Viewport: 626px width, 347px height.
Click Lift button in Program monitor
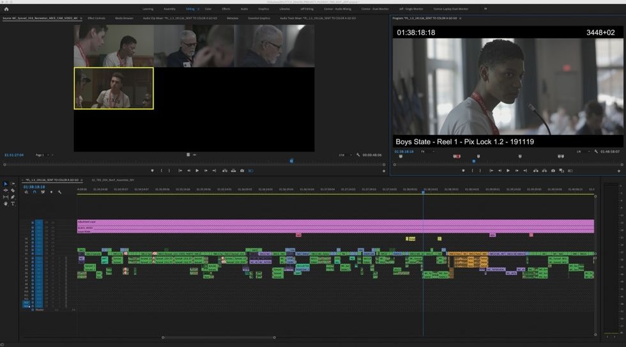pos(535,171)
